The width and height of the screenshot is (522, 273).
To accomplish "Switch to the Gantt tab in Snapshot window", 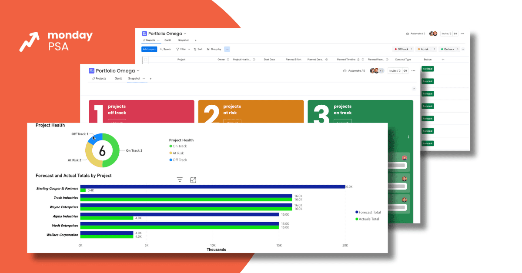I will click(118, 79).
